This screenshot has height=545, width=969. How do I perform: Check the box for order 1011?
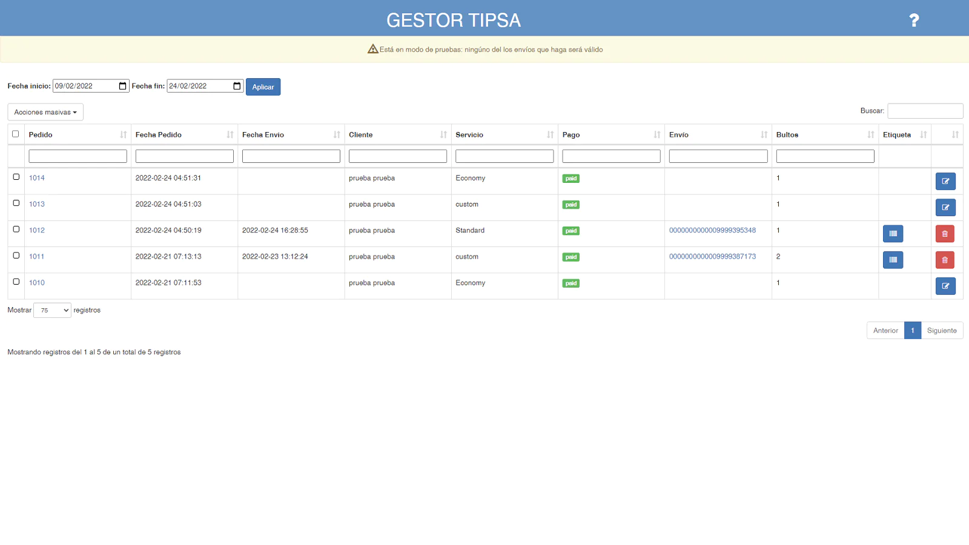pyautogui.click(x=16, y=256)
